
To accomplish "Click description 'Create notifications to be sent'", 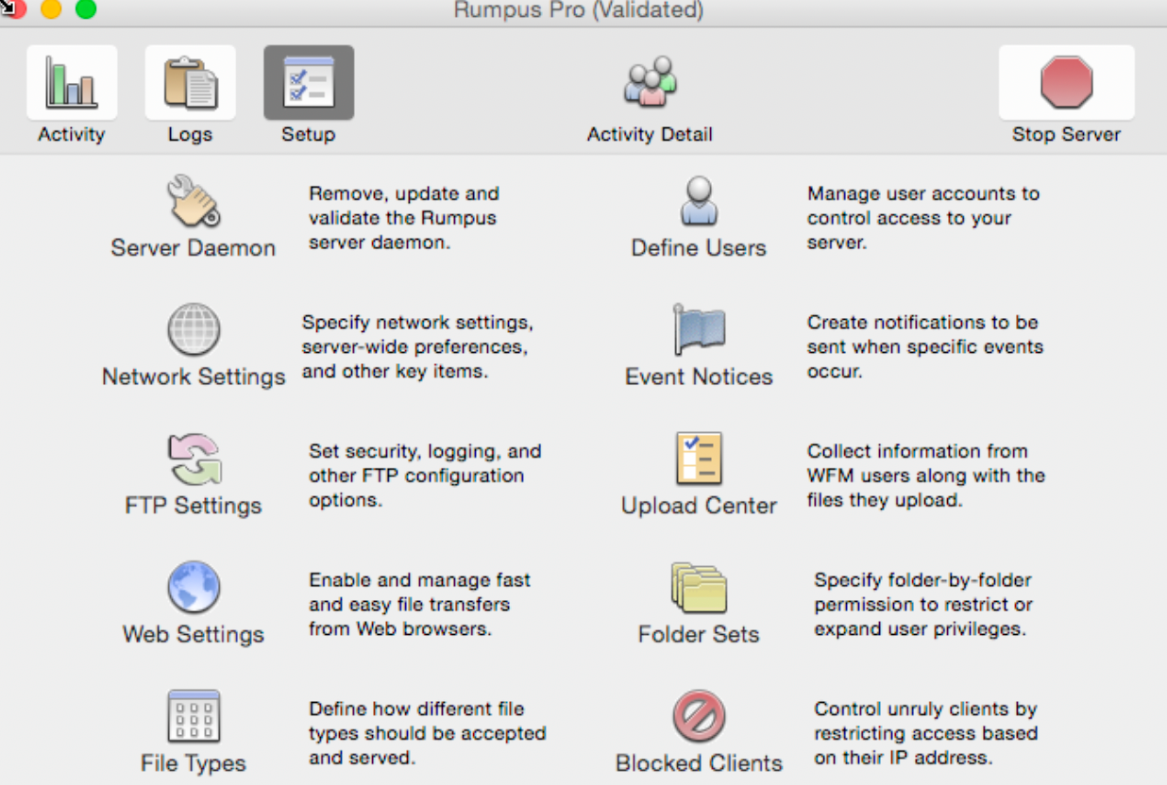I will (925, 346).
